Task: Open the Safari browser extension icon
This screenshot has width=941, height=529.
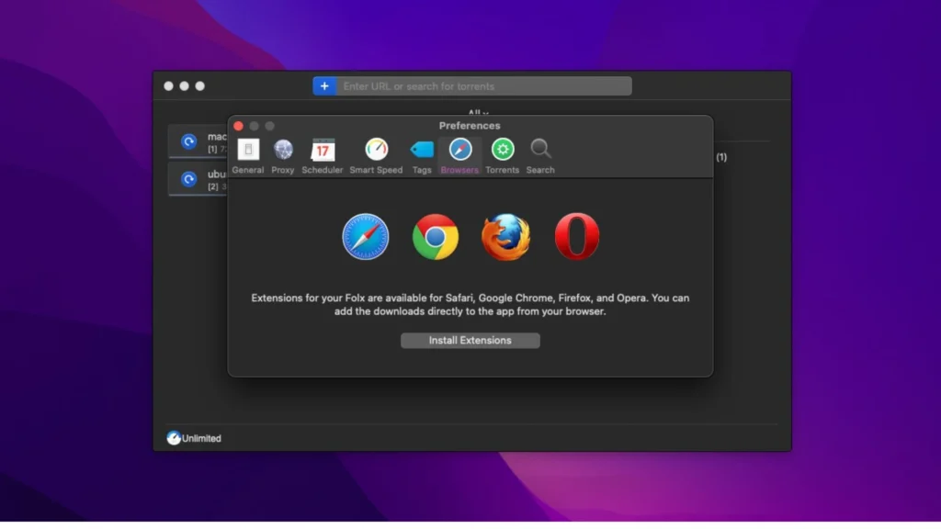Action: (366, 235)
